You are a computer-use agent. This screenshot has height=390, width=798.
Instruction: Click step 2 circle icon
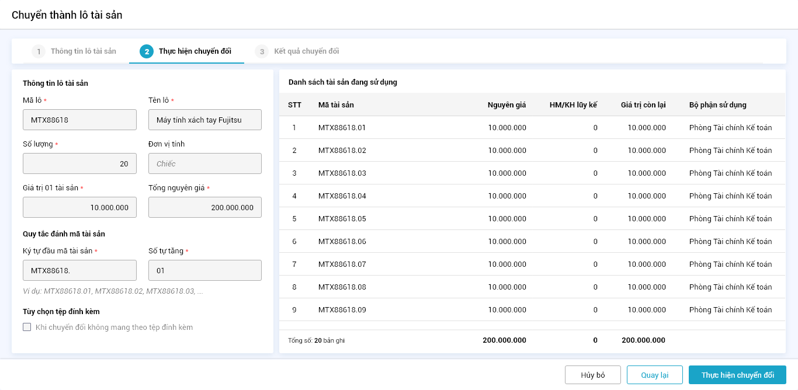[147, 51]
